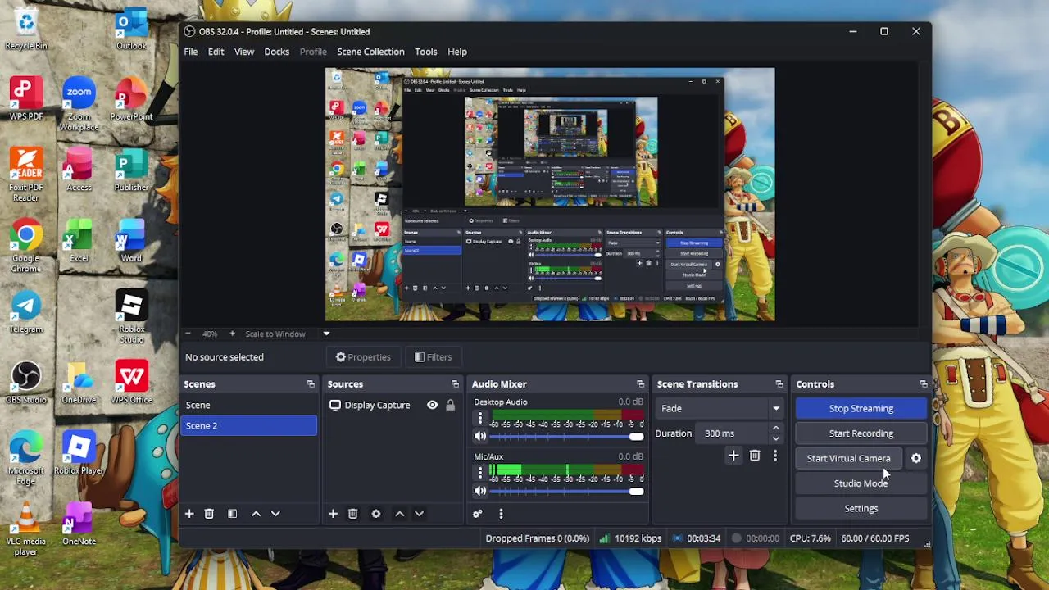Image resolution: width=1049 pixels, height=590 pixels.
Task: Click Start Virtual Camera button
Action: (848, 459)
